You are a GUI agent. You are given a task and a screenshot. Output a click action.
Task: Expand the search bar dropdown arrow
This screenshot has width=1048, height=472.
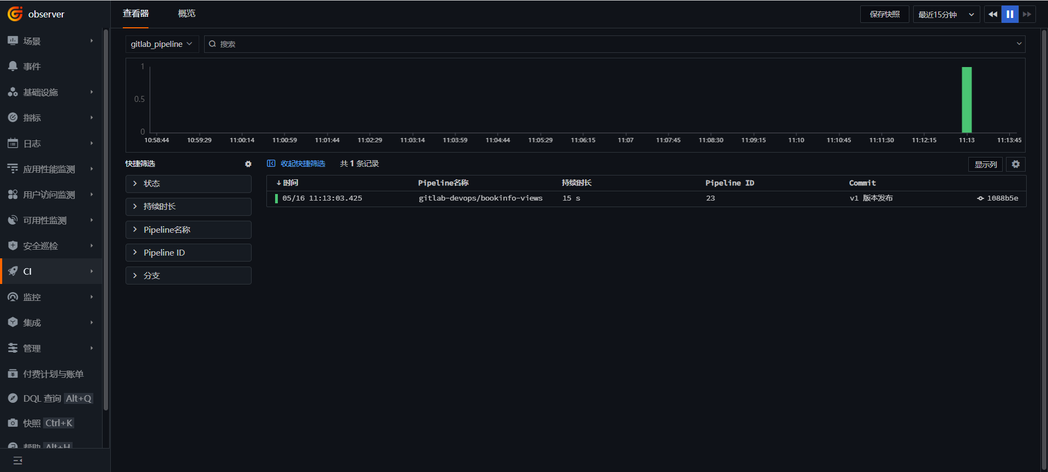pyautogui.click(x=1019, y=44)
